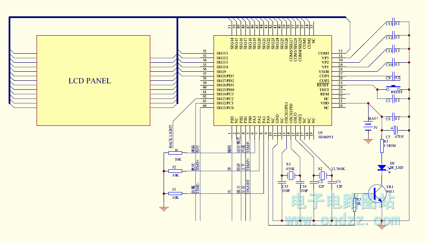This screenshot has width=428, height=241.
Task: Click the R1 1 OHM resistor
Action: click(x=381, y=145)
